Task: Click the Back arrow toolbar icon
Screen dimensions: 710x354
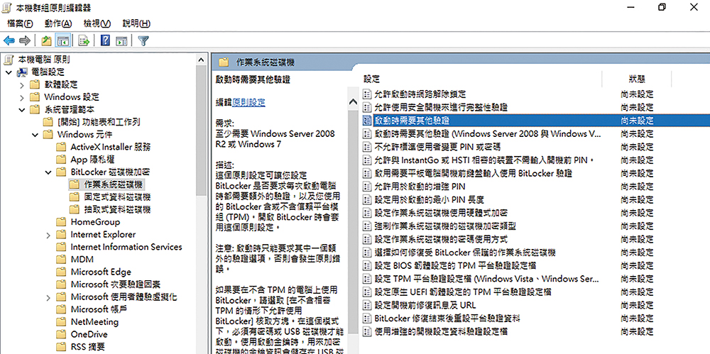Action: 9,40
